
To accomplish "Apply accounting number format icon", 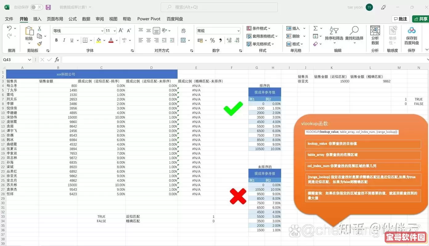I will click(200, 40).
